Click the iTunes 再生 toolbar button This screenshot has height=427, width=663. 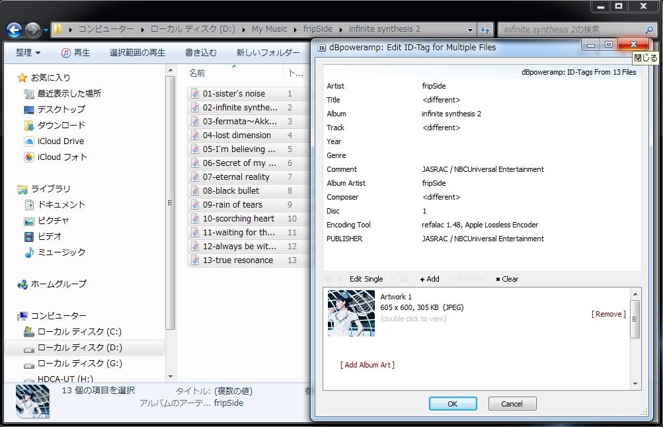pos(75,53)
